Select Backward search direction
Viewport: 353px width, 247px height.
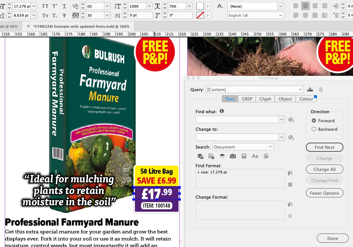pos(314,129)
